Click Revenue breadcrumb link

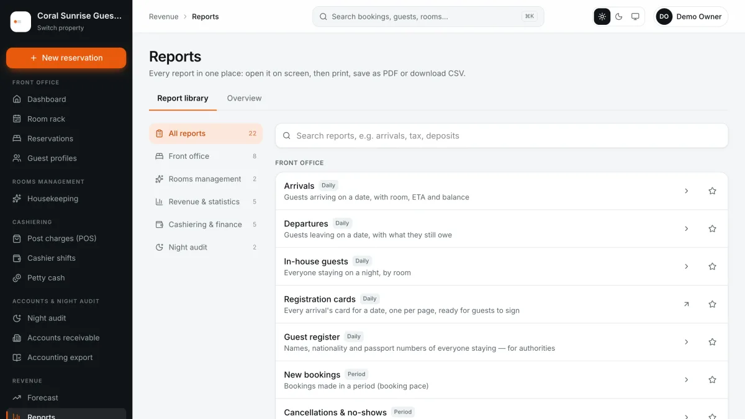pyautogui.click(x=163, y=17)
